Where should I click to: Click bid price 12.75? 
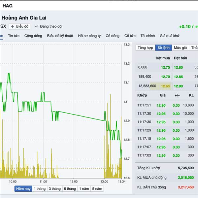coord(165,67)
